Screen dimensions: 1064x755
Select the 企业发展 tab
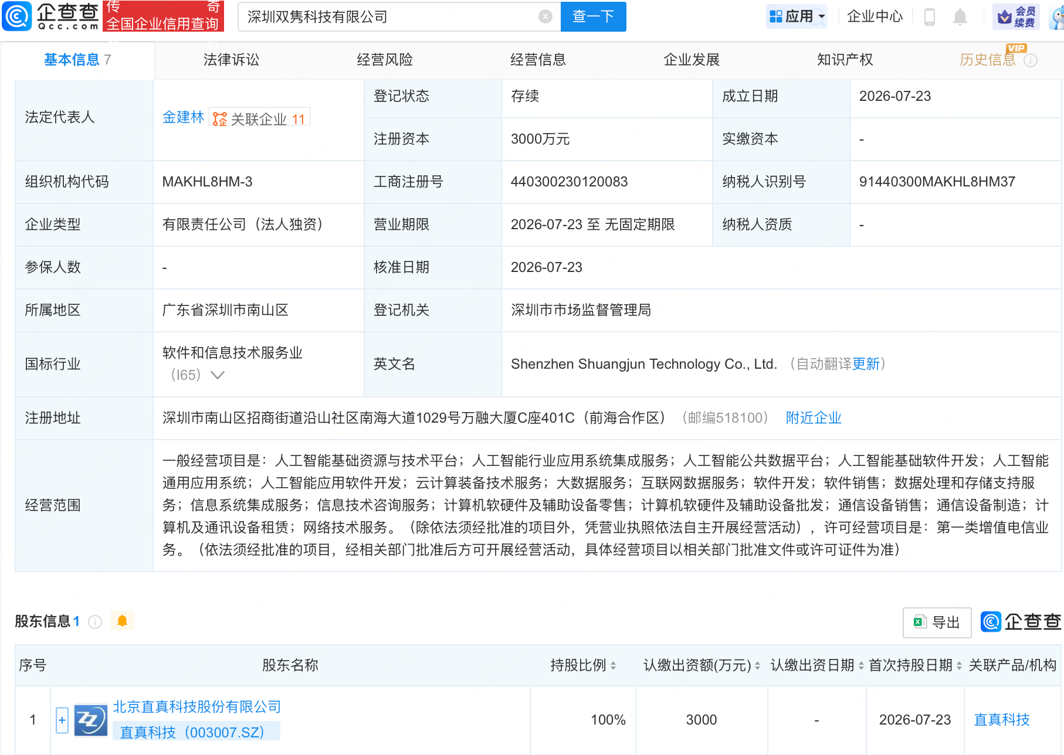[692, 60]
